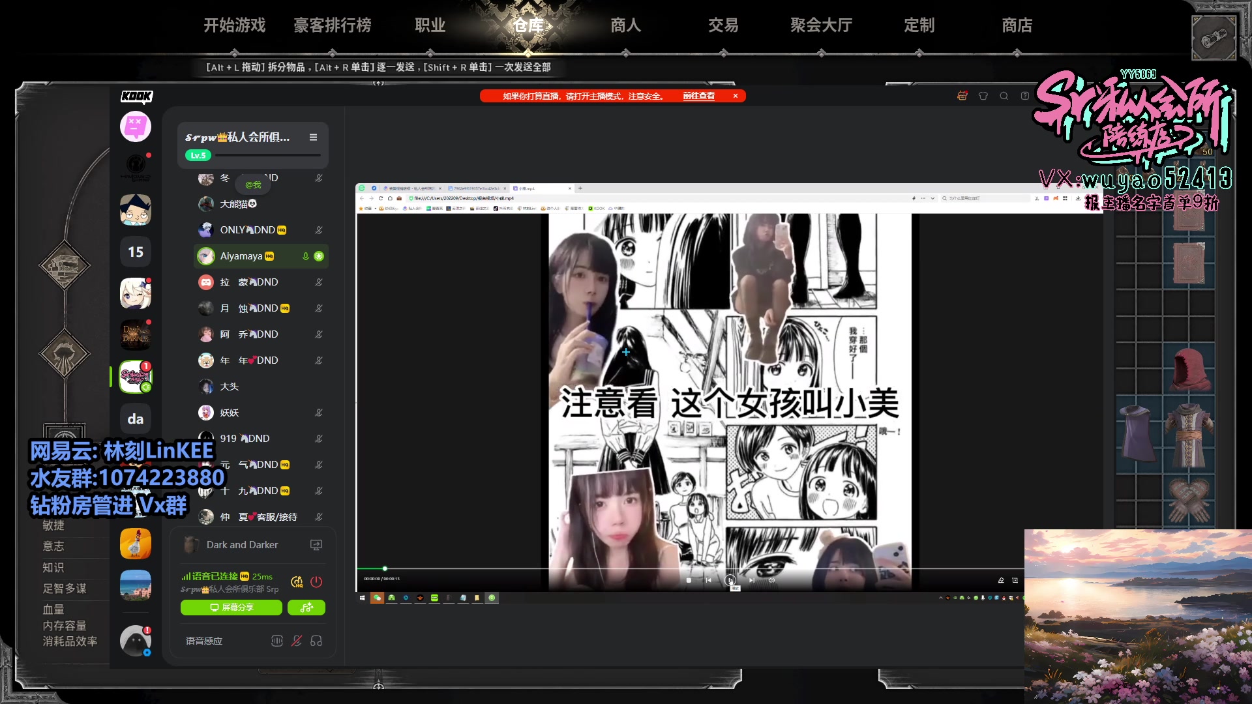
Task: Open the cartoon glasses-face server icon
Action: pos(136,210)
